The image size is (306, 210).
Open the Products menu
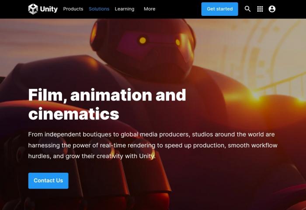(x=73, y=9)
